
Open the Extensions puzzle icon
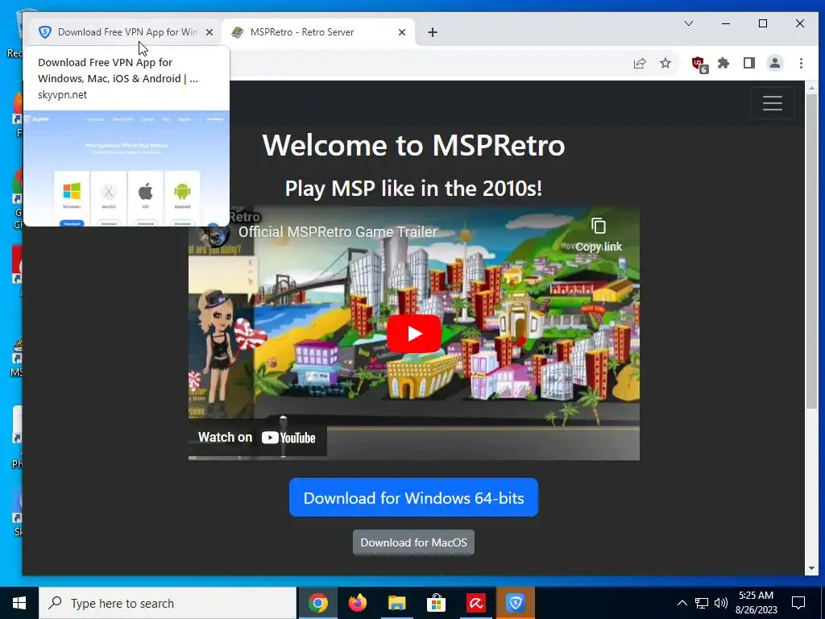(x=724, y=63)
